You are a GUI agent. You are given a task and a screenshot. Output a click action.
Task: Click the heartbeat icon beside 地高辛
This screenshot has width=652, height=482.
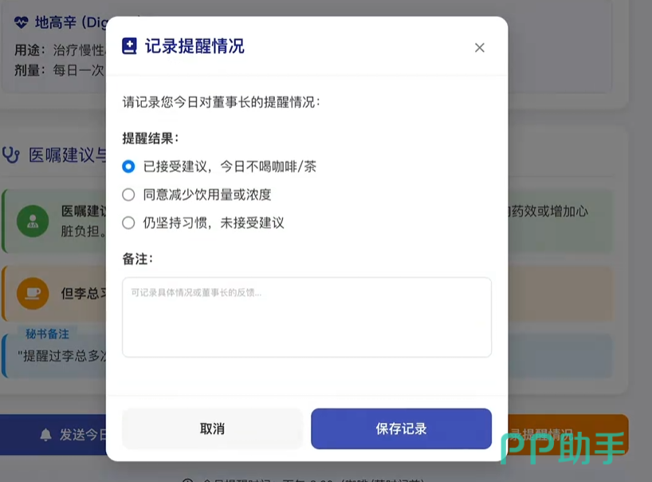22,22
